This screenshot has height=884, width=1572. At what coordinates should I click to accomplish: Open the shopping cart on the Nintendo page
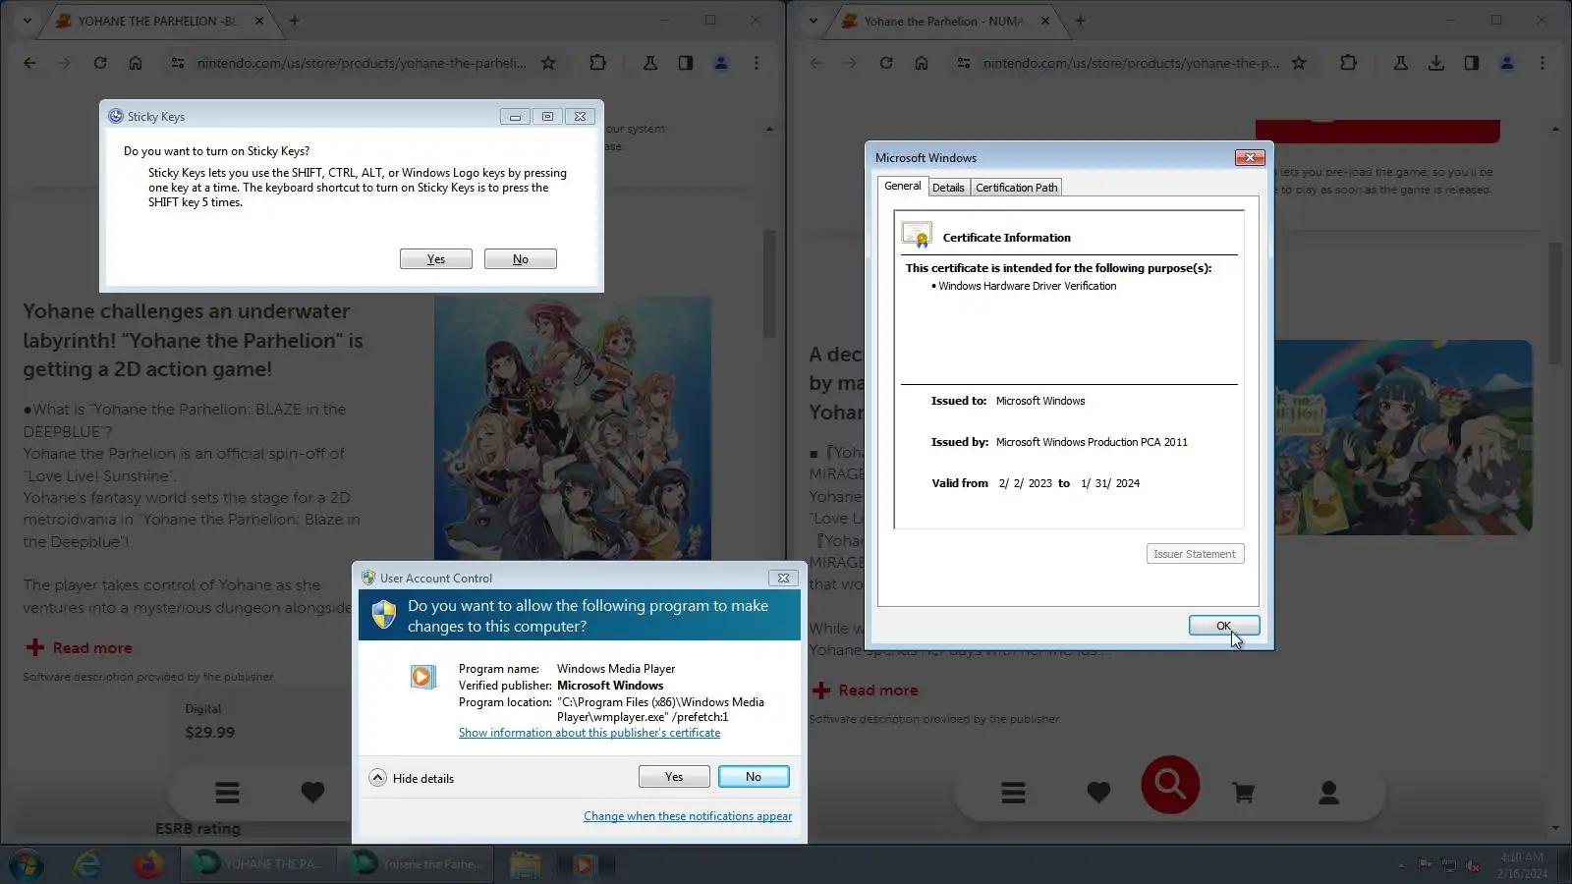pos(1243,793)
